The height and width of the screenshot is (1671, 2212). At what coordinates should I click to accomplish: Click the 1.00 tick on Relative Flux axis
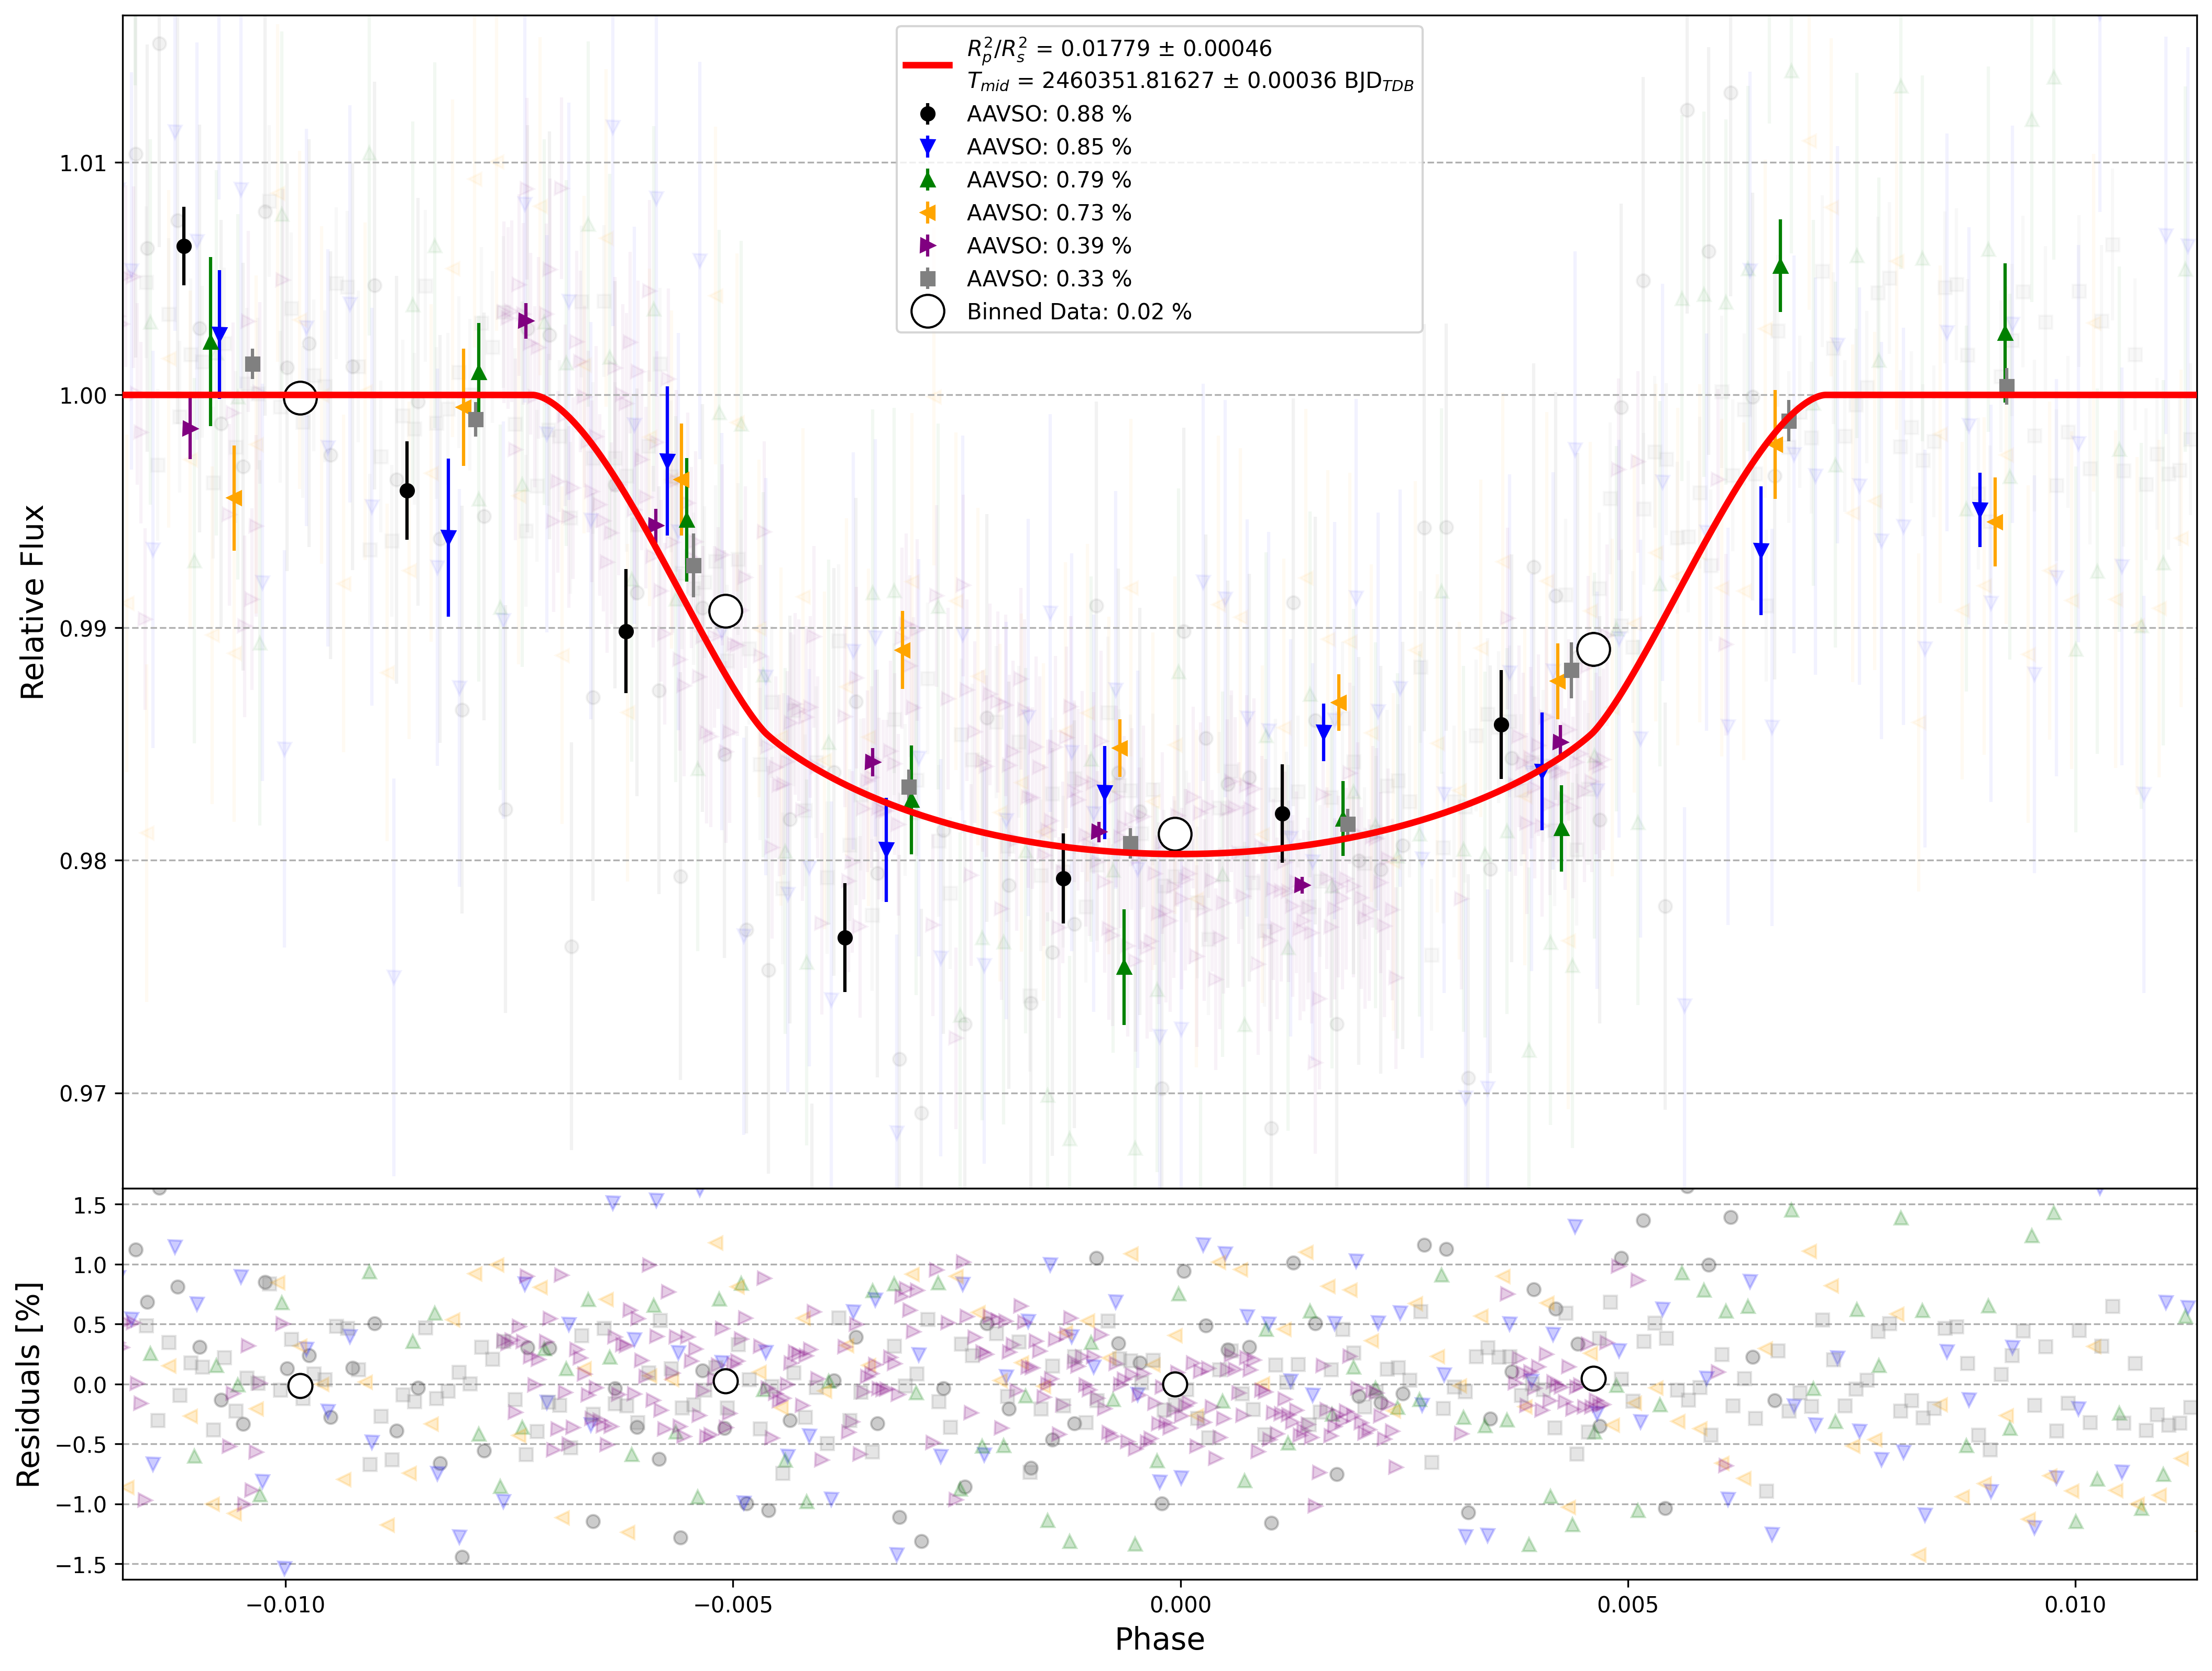83,396
